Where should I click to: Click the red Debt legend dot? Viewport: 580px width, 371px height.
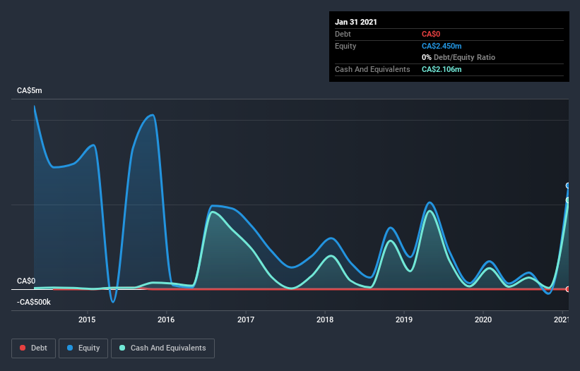click(x=23, y=348)
